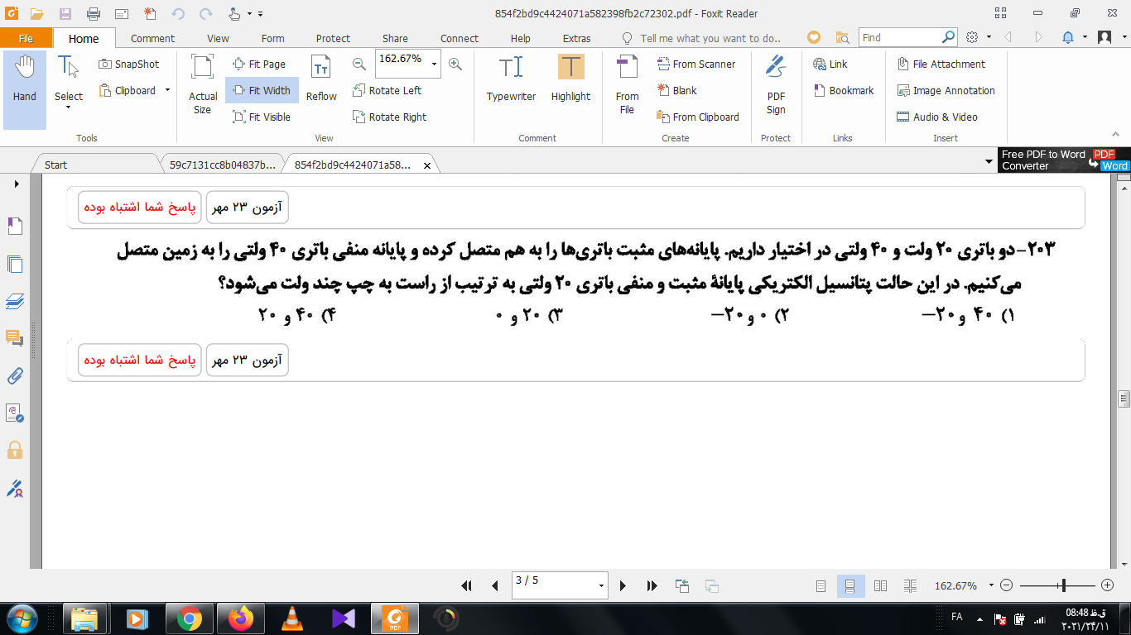1131x635 pixels.
Task: Enable Fit Page view mode
Action: pos(259,64)
